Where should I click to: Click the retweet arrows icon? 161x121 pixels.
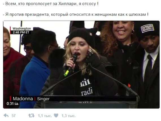31,116
